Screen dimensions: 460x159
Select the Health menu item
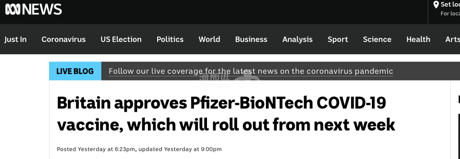(418, 39)
